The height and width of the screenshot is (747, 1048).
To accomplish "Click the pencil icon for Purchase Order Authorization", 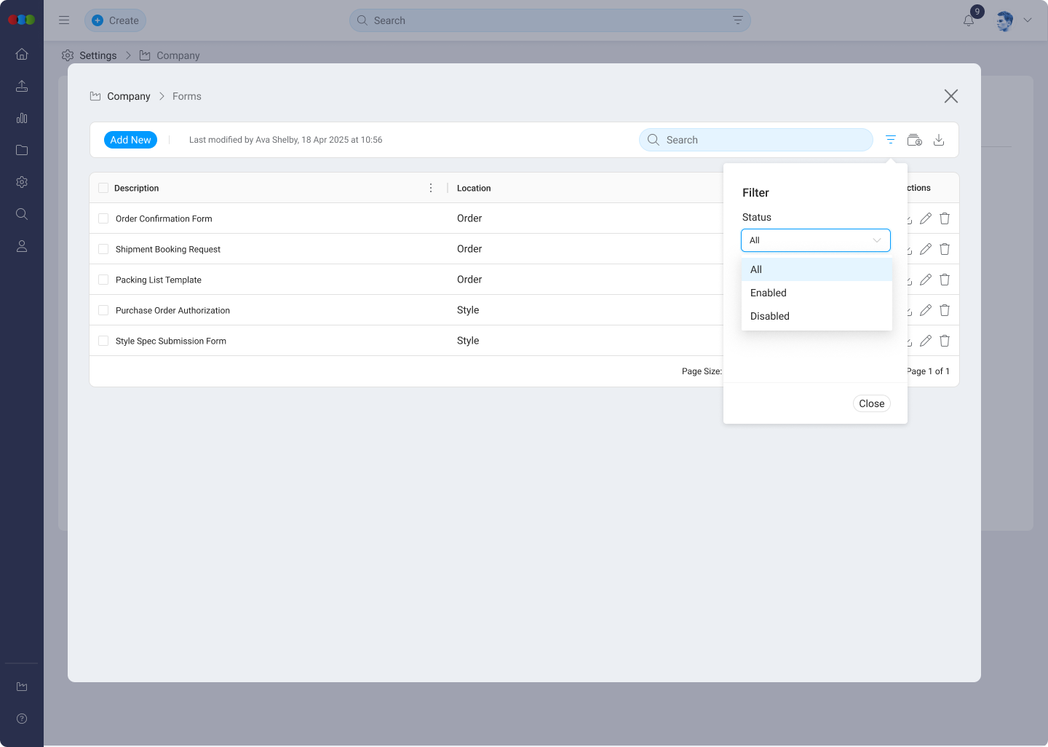I will pyautogui.click(x=925, y=310).
